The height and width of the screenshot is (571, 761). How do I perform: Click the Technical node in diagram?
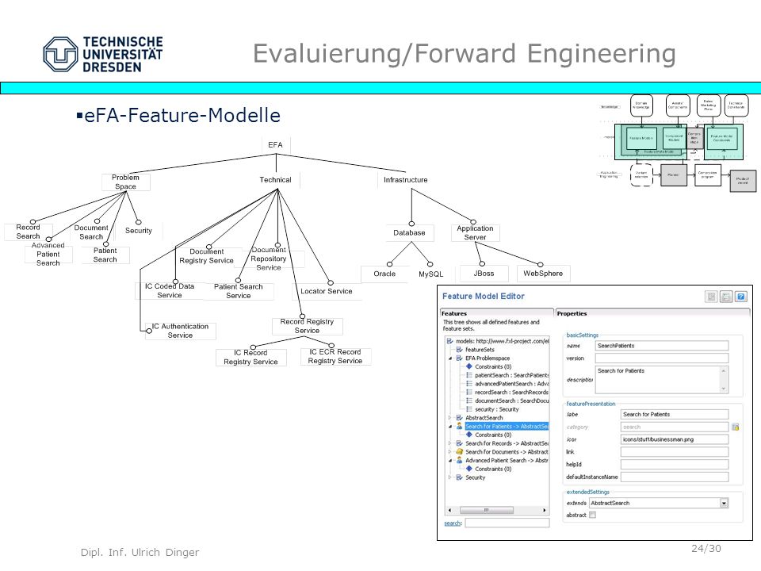pyautogui.click(x=276, y=180)
